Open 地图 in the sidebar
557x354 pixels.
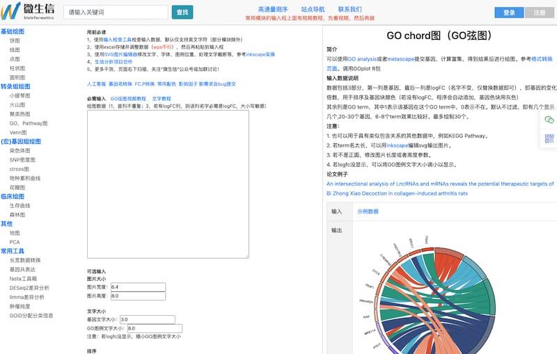(x=15, y=233)
